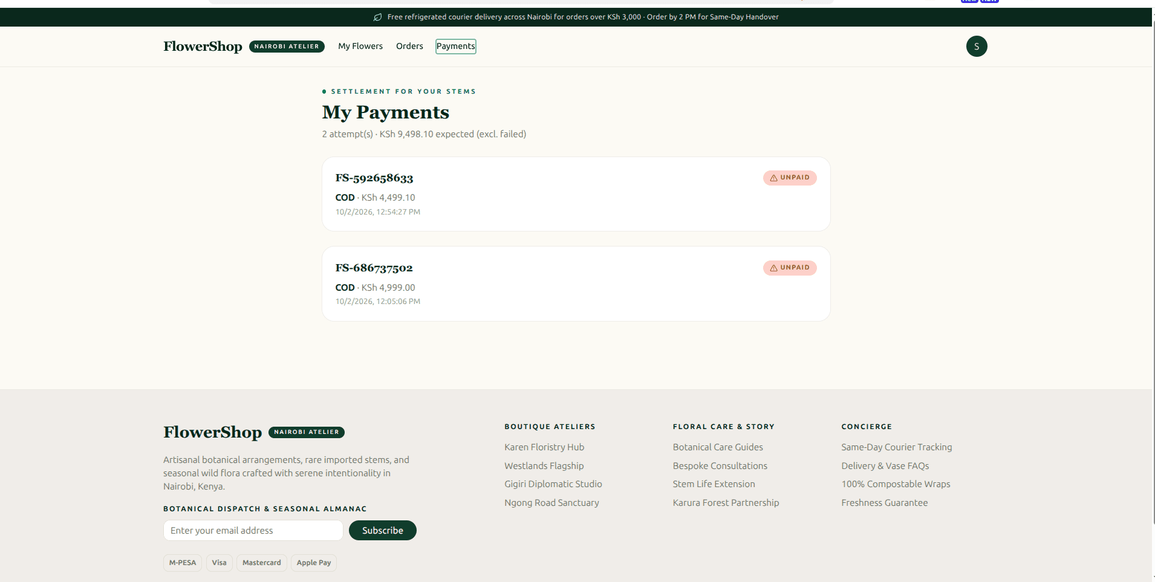Image resolution: width=1155 pixels, height=582 pixels.
Task: Subscribe to the newsletter
Action: (x=383, y=531)
